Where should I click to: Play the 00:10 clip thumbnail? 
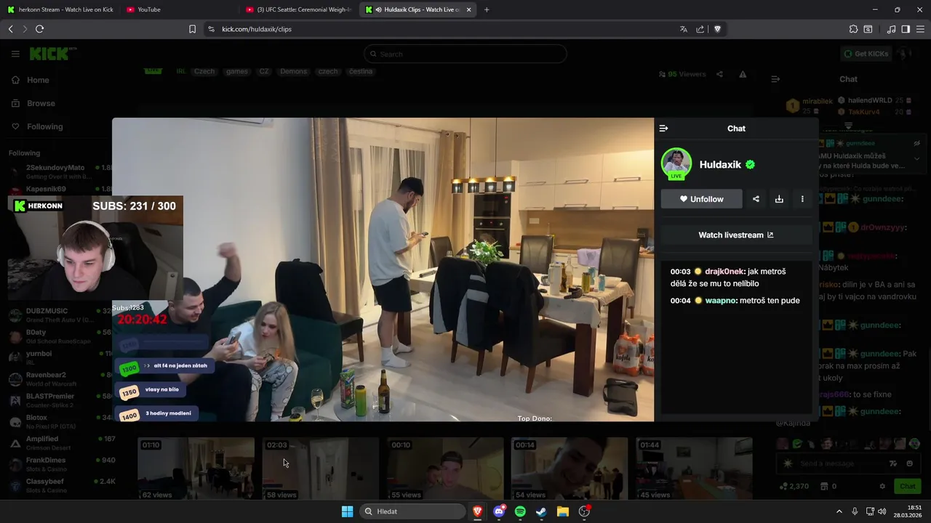[445, 469]
